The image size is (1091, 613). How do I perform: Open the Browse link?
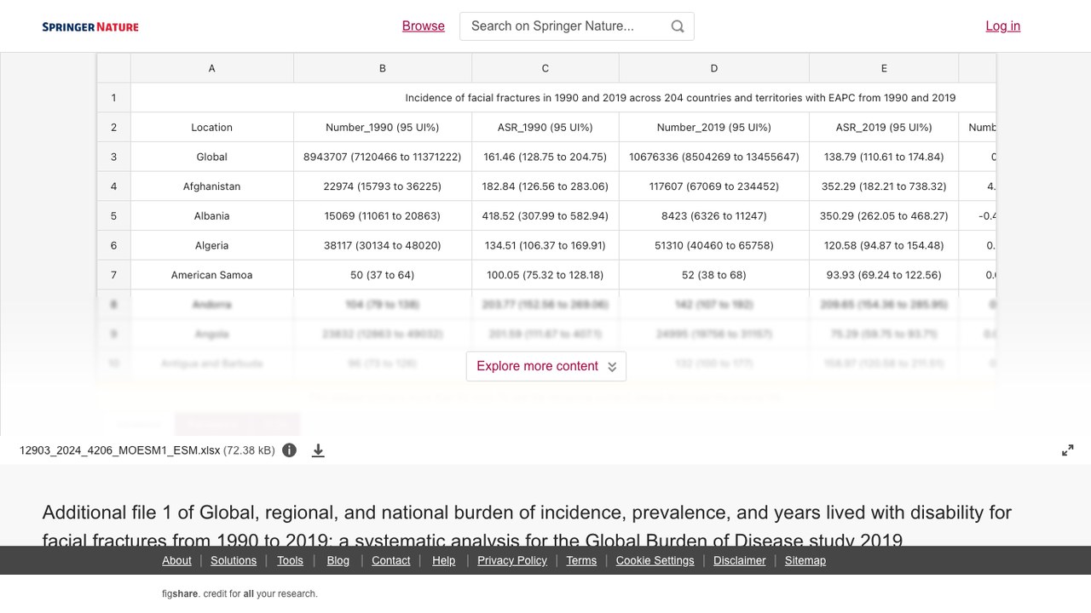point(424,26)
